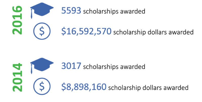Screen dimensions: 202x102
Task: Click the tassel on the 2014 graduation cap
Action: tap(31, 69)
